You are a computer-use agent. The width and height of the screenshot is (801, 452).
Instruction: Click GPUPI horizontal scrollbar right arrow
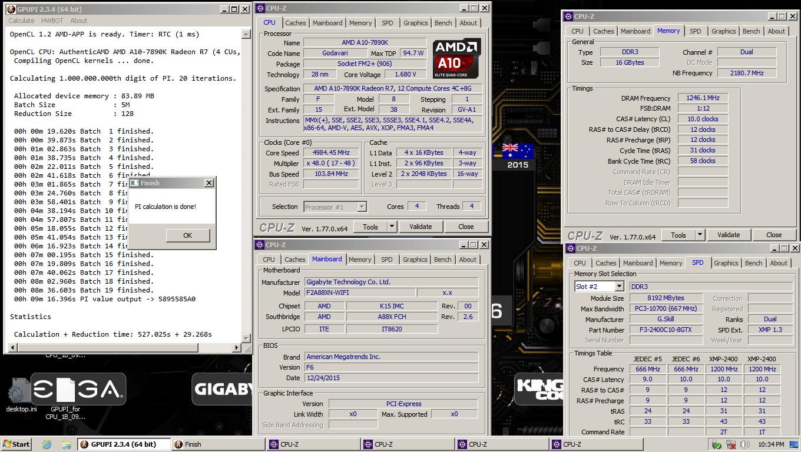coord(237,347)
